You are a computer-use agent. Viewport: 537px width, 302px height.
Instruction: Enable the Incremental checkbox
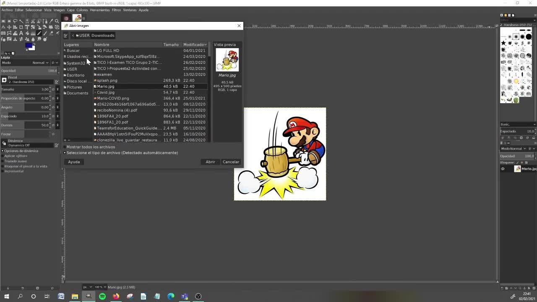3,172
